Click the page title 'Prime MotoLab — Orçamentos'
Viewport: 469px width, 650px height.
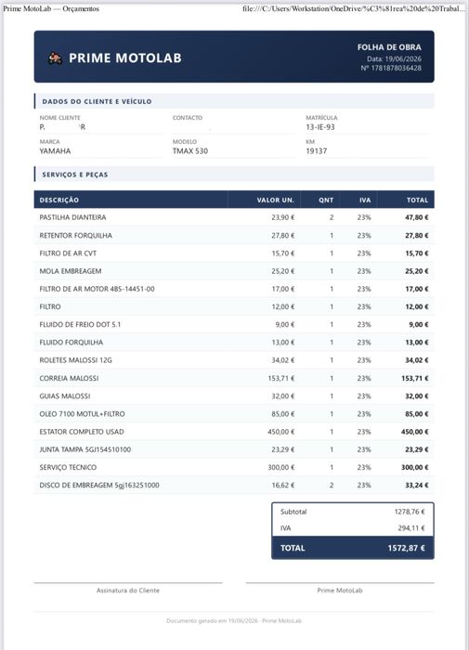(x=51, y=8)
